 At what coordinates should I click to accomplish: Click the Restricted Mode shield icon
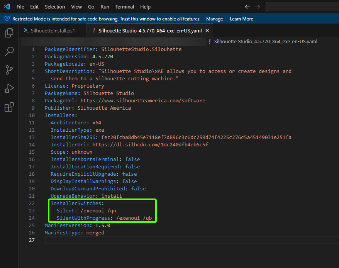point(7,18)
